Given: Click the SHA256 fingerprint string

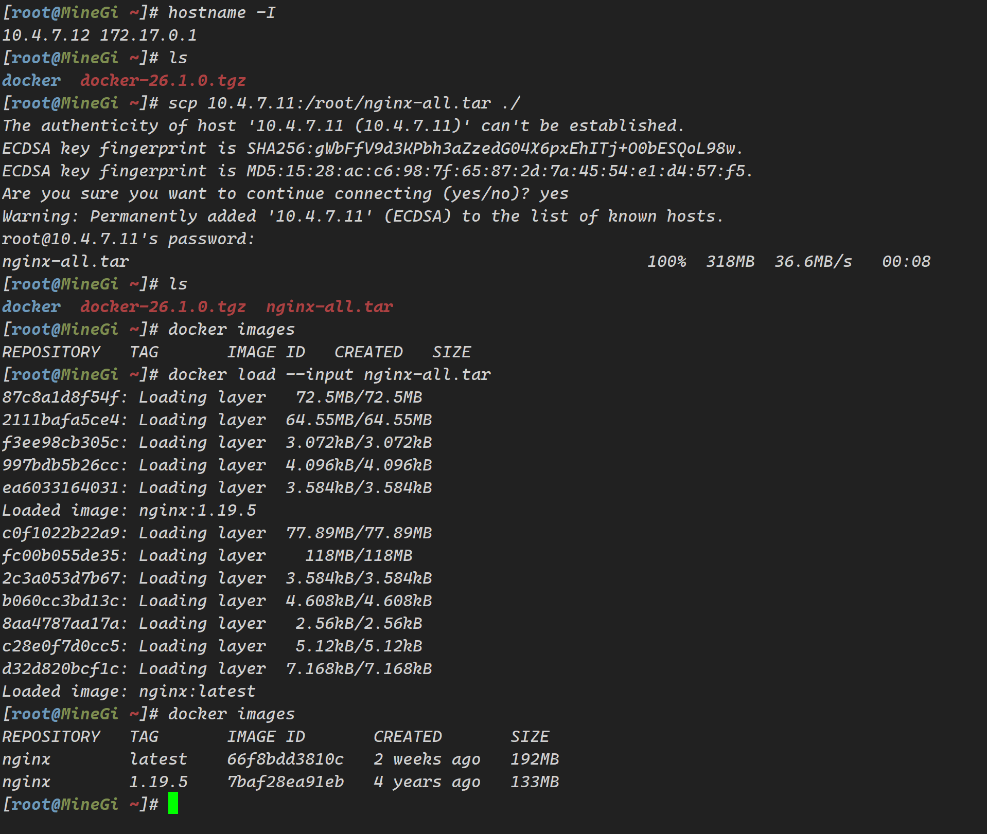Looking at the screenshot, I should click(x=490, y=148).
